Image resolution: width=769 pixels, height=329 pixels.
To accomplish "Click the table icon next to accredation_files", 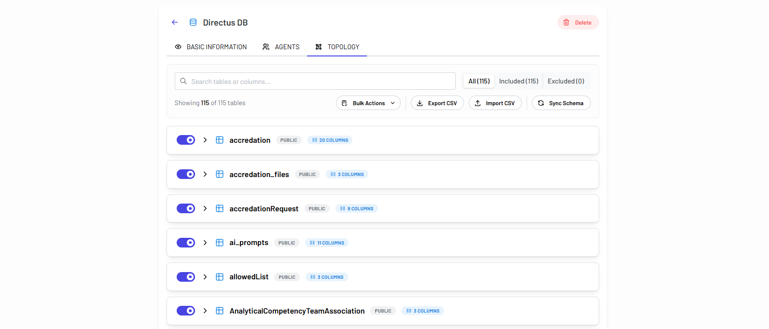I will pos(220,174).
